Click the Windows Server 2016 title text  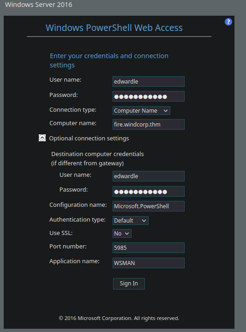tap(38, 5)
